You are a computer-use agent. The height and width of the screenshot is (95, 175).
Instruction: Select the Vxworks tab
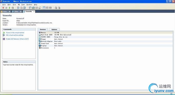29,12
